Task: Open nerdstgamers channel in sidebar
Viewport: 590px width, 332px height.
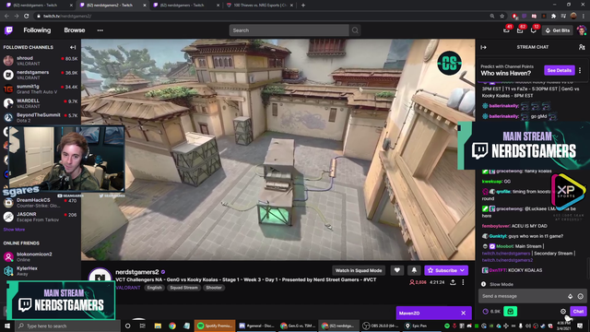Action: (41, 75)
